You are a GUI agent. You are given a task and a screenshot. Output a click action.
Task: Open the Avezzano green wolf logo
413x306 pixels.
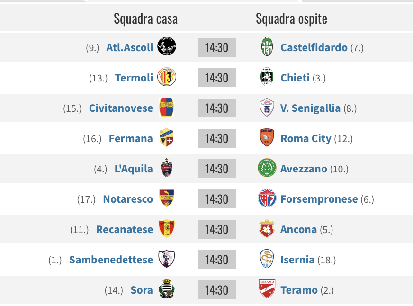coord(267,168)
